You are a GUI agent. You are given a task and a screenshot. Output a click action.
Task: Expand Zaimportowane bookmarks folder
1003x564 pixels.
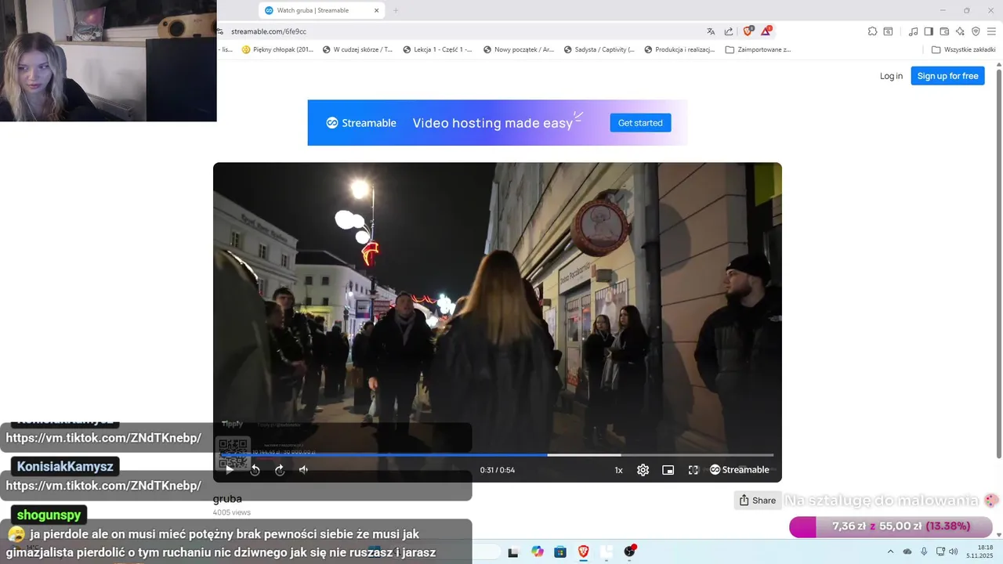[x=759, y=49]
